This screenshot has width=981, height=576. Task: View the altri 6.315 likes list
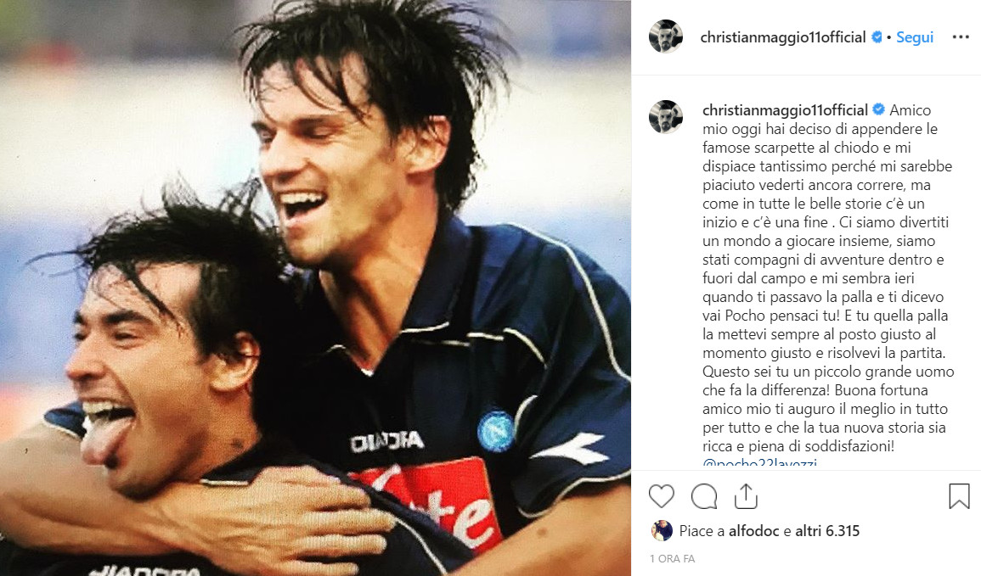(828, 531)
